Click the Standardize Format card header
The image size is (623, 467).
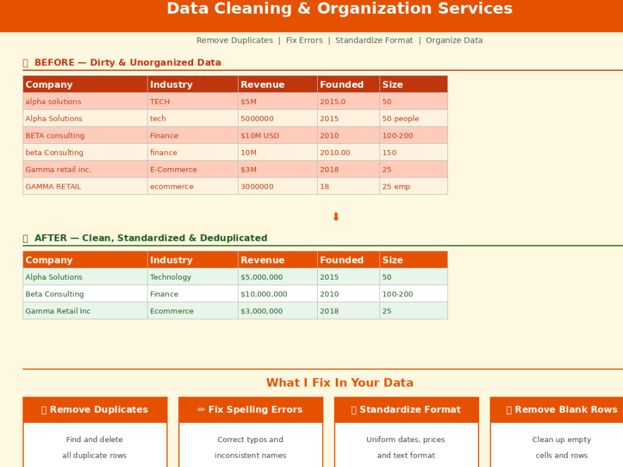[x=406, y=410]
